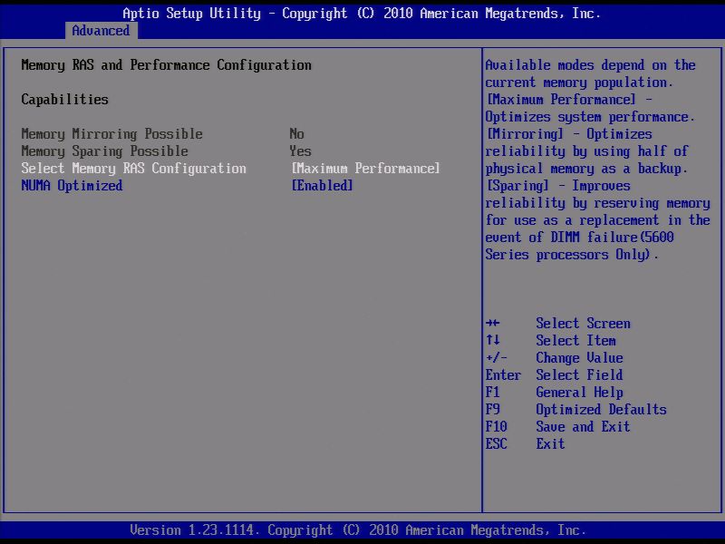Image resolution: width=725 pixels, height=544 pixels.
Task: Click the up-down Select Item arrows symbol
Action: point(490,340)
